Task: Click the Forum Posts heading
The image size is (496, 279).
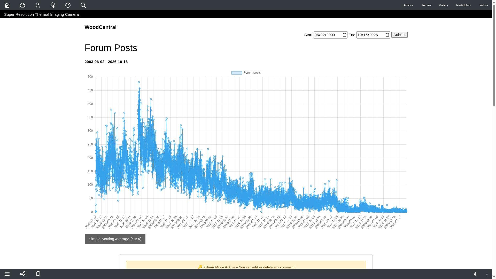Action: tap(111, 48)
